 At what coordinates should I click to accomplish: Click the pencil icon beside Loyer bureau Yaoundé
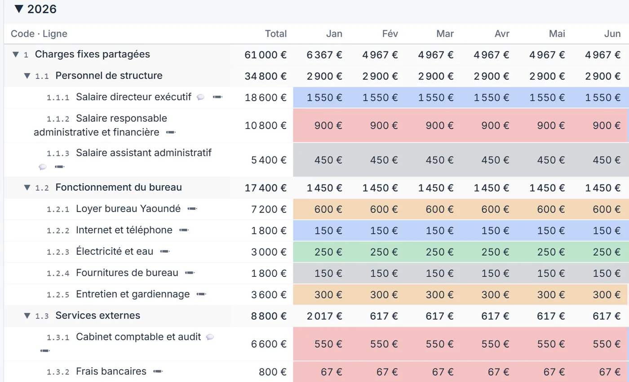point(192,209)
